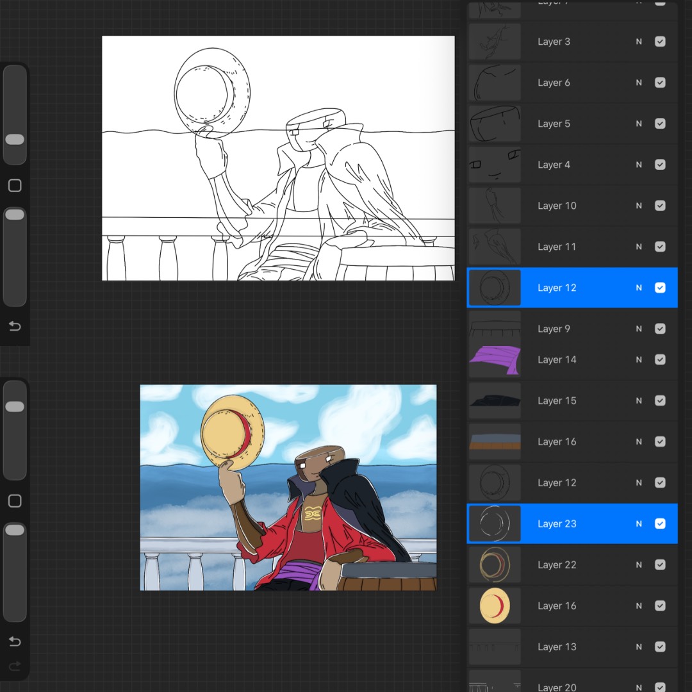Select the Layer 5 row

click(x=572, y=124)
